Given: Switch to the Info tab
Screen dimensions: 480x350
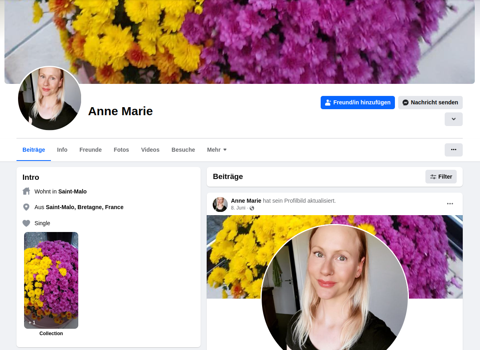Looking at the screenshot, I should coord(62,150).
